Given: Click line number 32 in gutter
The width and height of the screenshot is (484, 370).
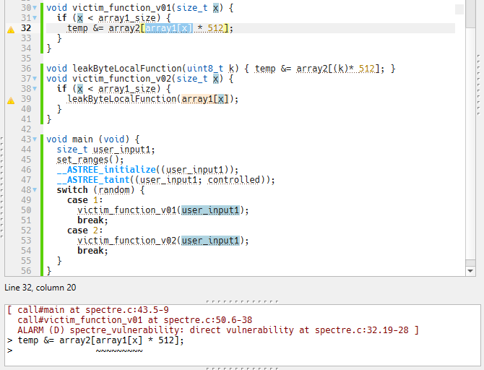Looking at the screenshot, I should tap(26, 28).
